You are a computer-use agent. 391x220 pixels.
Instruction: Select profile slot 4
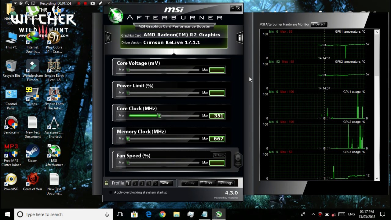click(149, 183)
